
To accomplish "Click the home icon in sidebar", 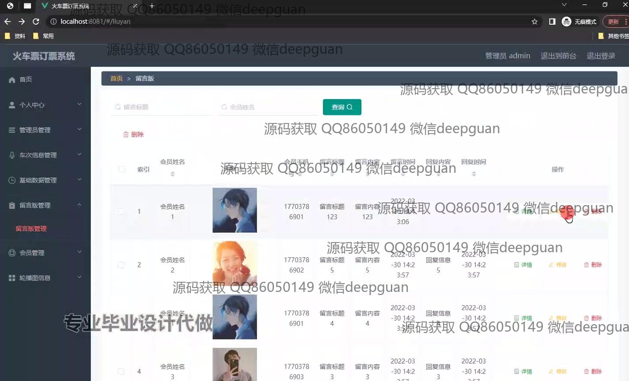I will 12,80.
